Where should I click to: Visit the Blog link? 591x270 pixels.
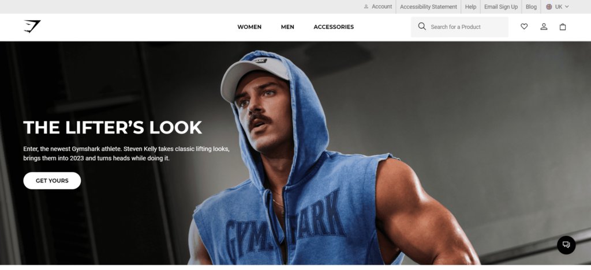coord(531,7)
